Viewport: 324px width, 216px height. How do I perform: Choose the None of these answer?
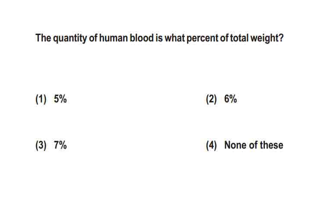(x=254, y=145)
